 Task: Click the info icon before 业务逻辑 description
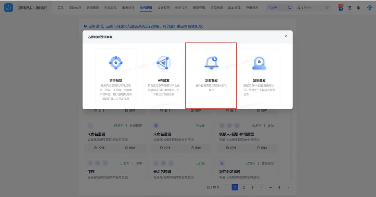85,26
